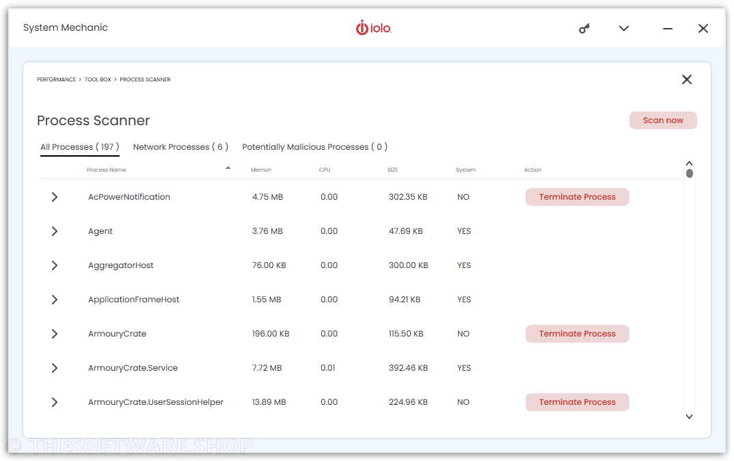Click the license key icon in the title bar
Screen dimensions: 734x461
tap(584, 29)
